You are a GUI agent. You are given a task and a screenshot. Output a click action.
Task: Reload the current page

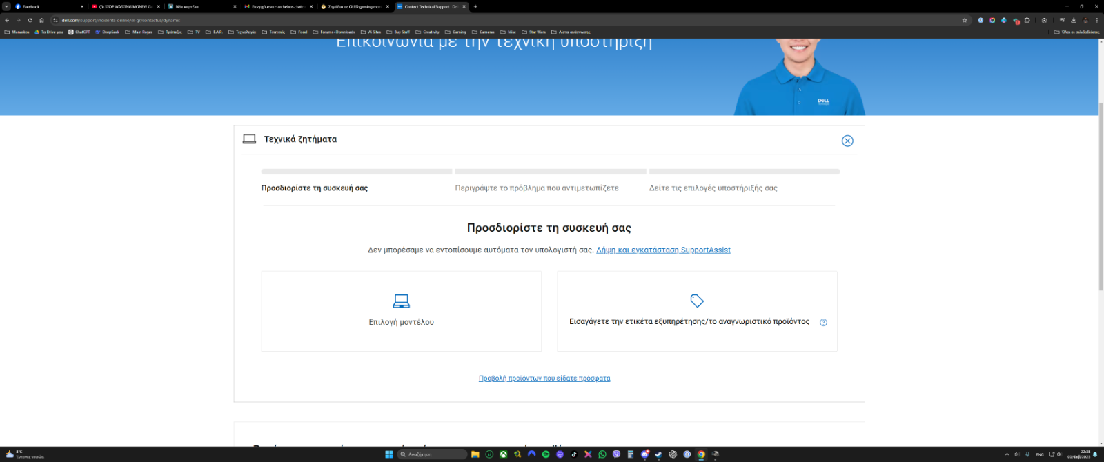(x=30, y=20)
